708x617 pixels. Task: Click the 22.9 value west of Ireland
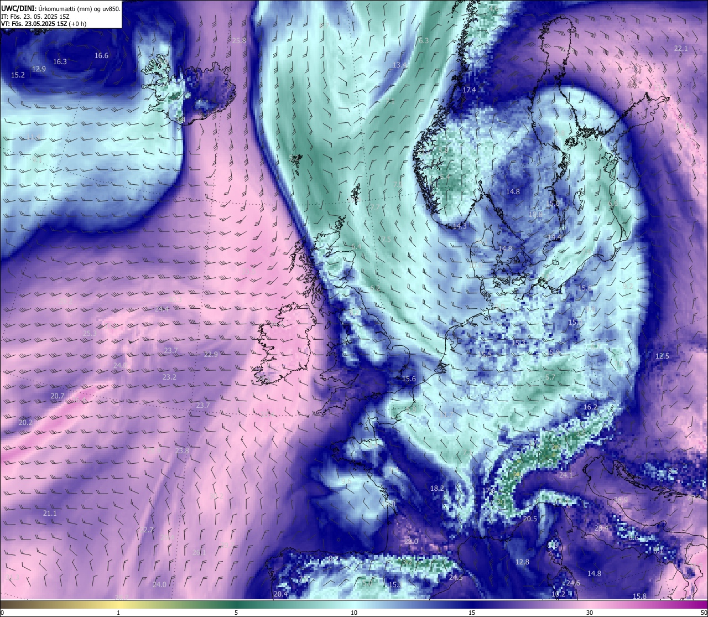pyautogui.click(x=211, y=354)
